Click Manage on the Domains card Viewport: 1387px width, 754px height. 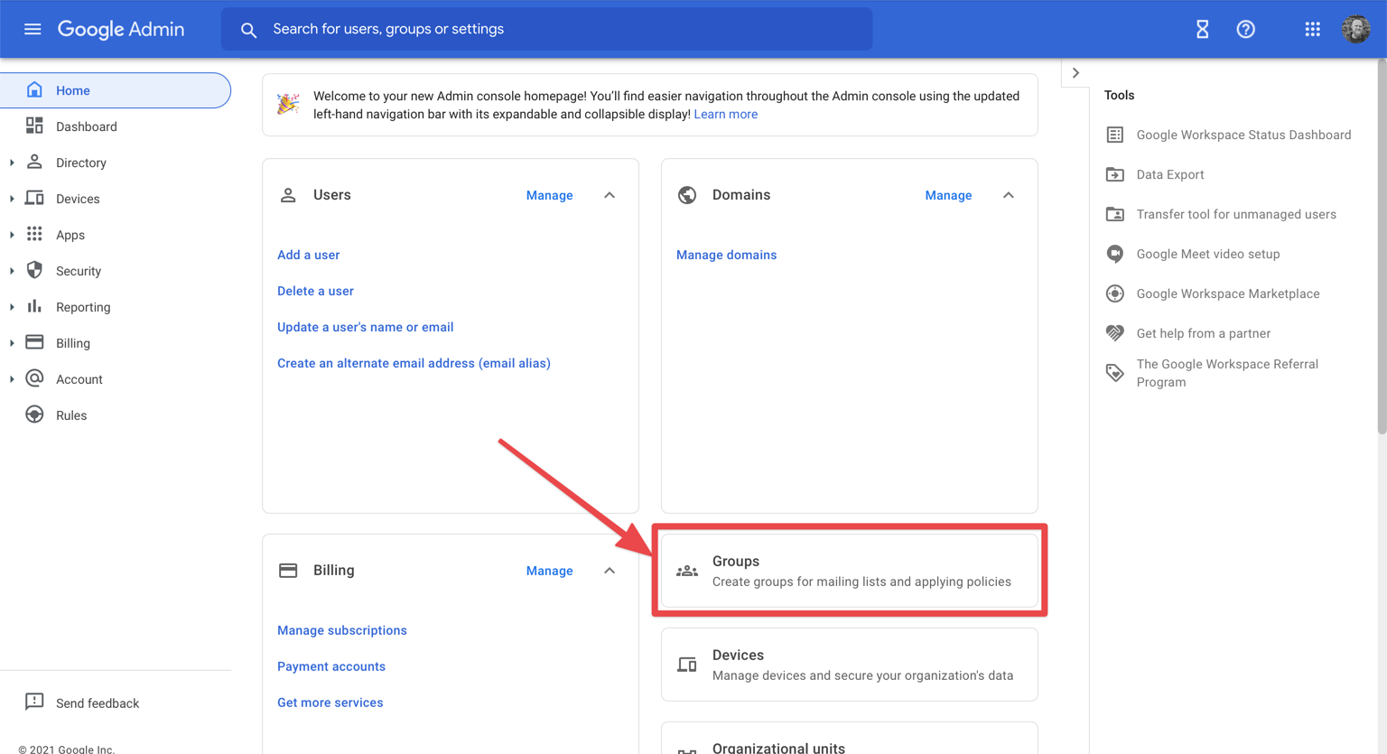pyautogui.click(x=948, y=195)
